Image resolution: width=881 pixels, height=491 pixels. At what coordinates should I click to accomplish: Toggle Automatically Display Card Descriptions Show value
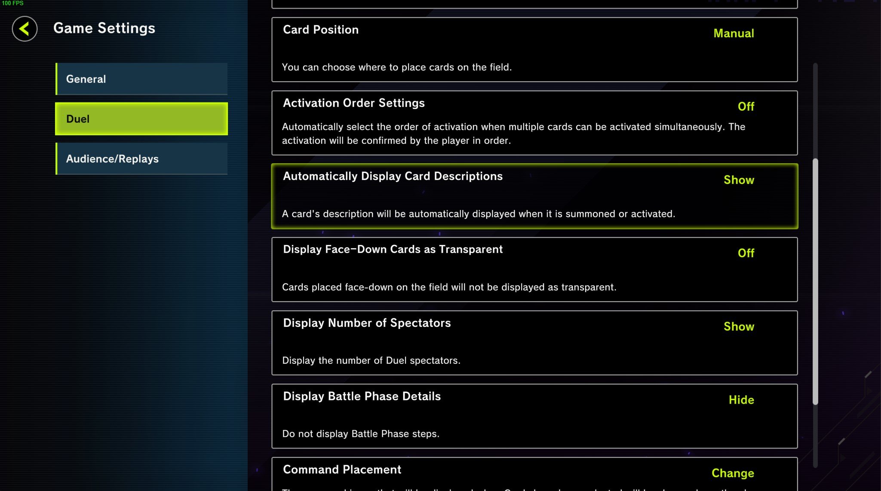point(738,180)
